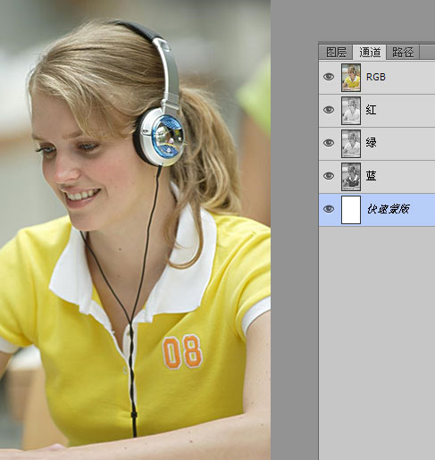Select the RGB channel name

point(376,77)
